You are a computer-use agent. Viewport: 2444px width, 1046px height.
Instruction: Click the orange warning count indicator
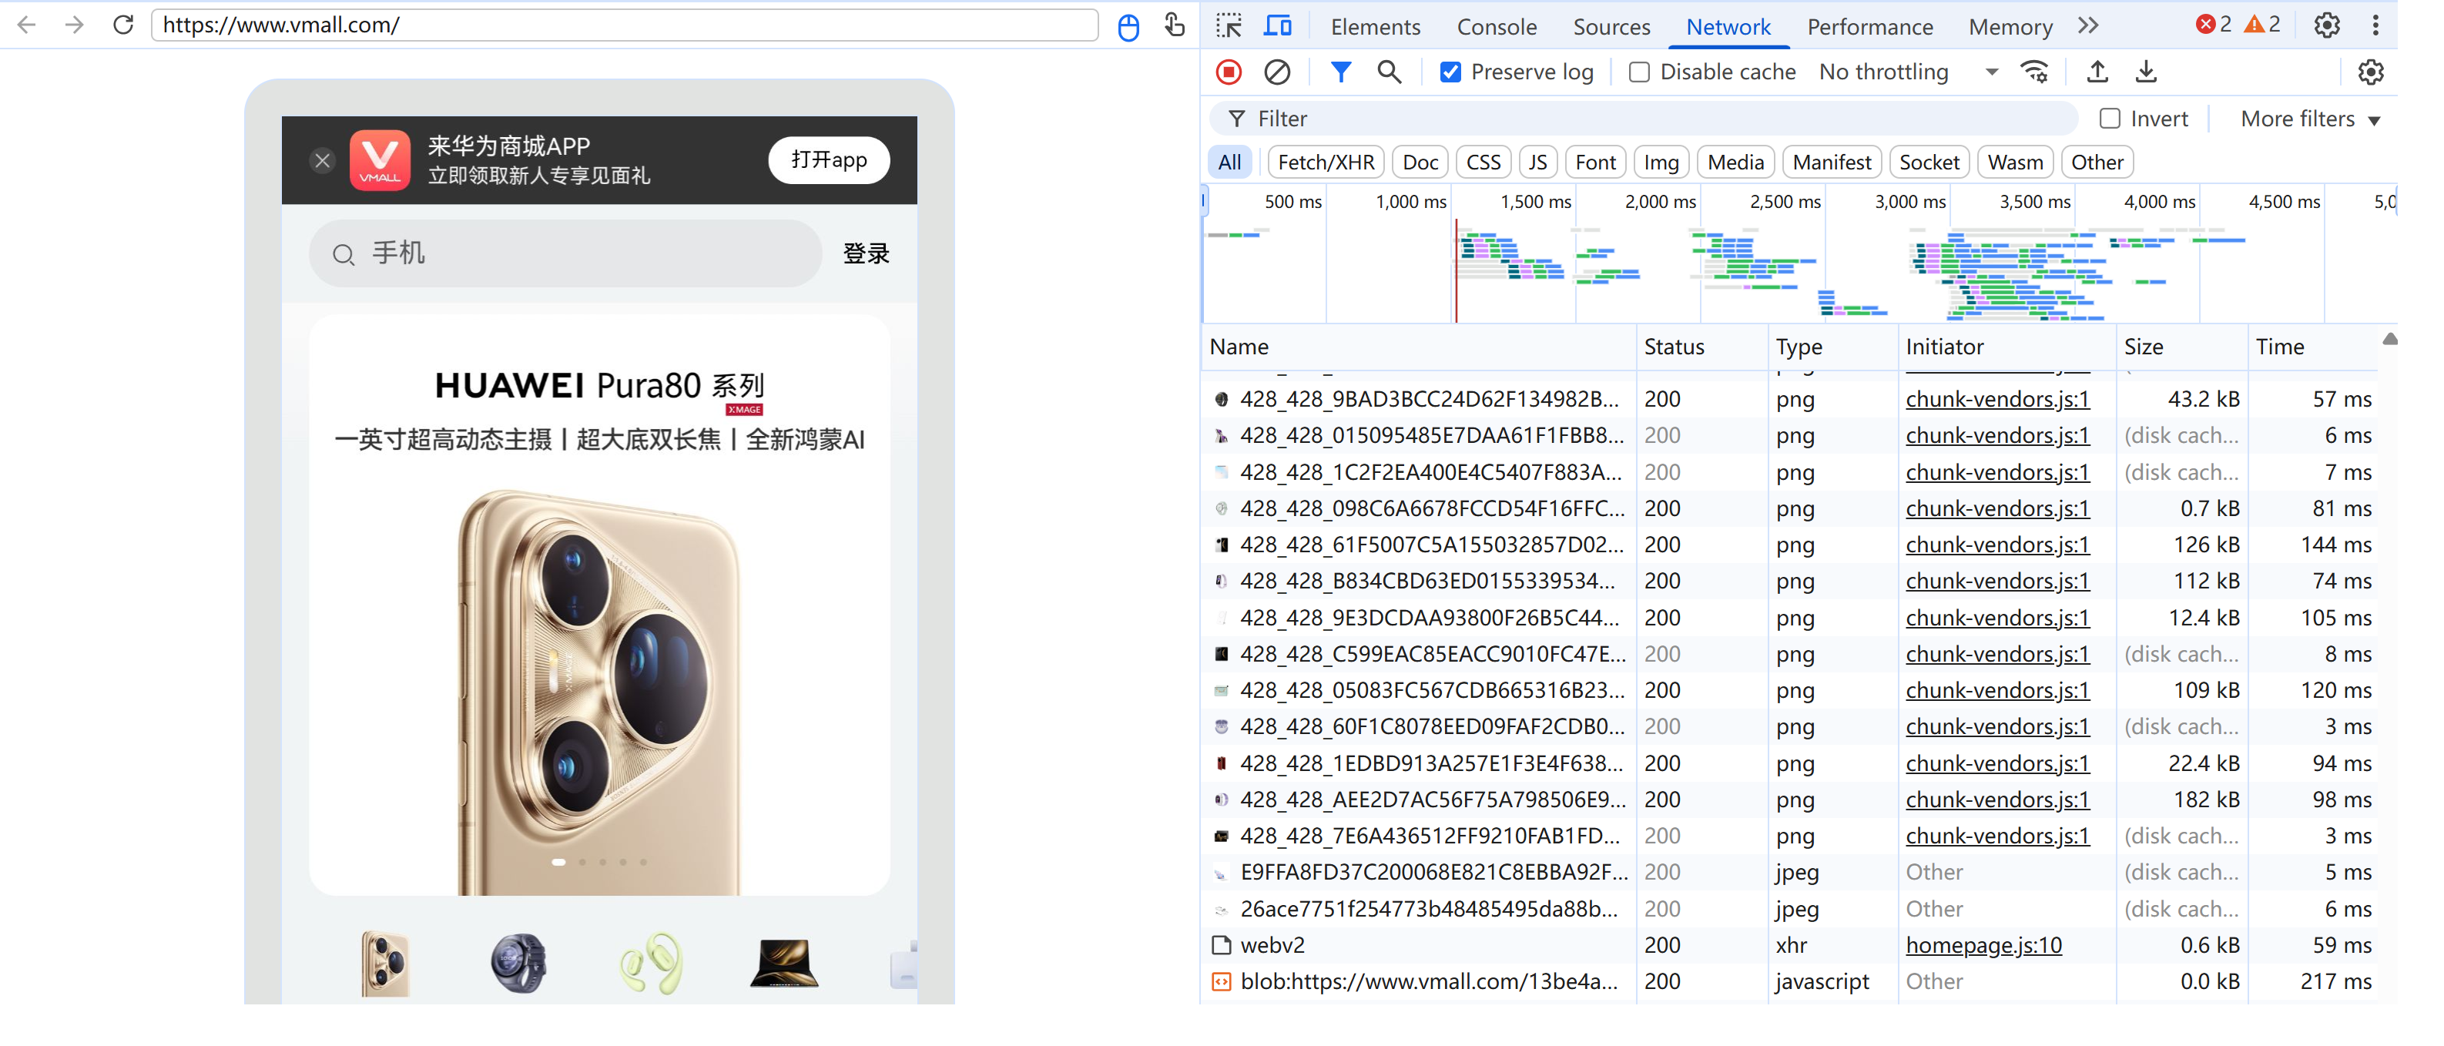pos(2262,25)
